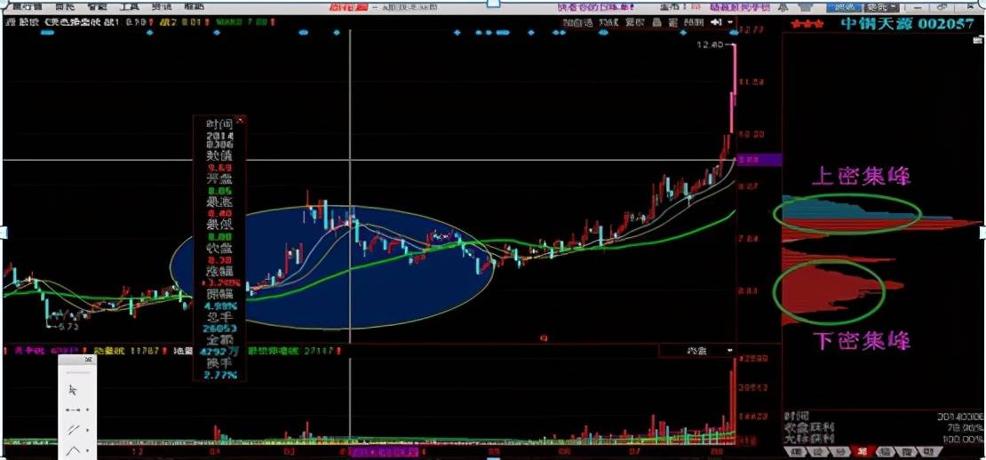Open the 智能 menu
Image resolution: width=986 pixels, height=460 pixels.
click(x=96, y=7)
